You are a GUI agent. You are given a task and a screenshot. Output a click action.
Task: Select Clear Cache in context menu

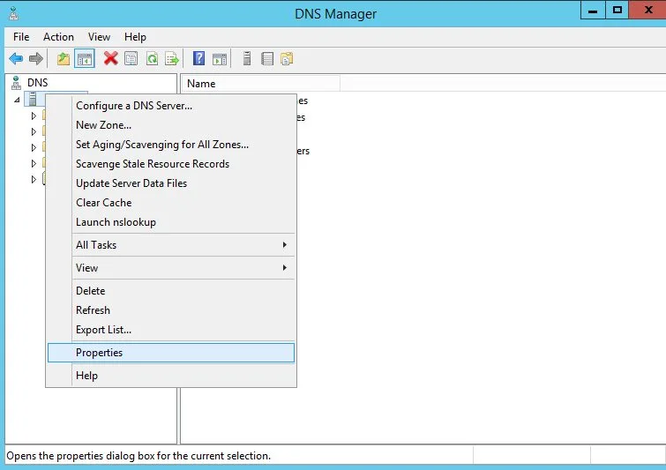coord(104,203)
